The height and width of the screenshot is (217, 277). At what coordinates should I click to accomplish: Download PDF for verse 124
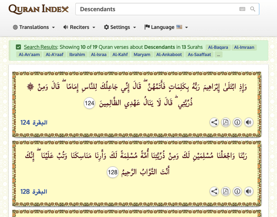point(226,122)
